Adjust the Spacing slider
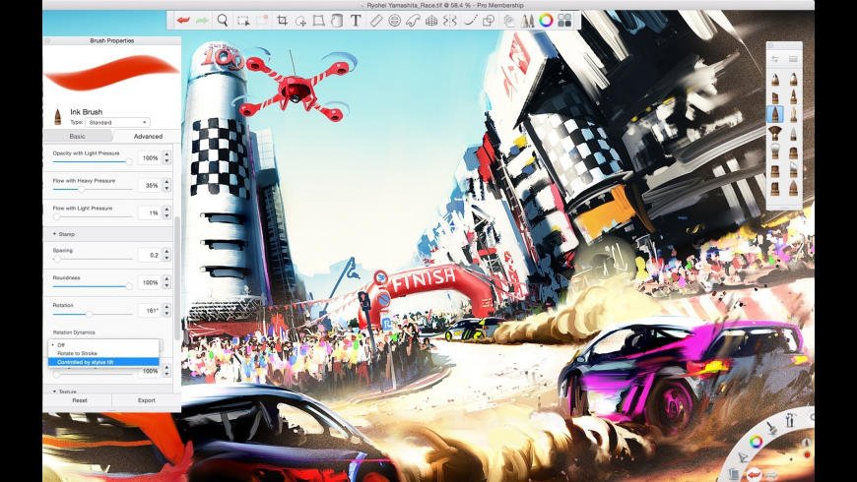The image size is (857, 482). point(93,259)
